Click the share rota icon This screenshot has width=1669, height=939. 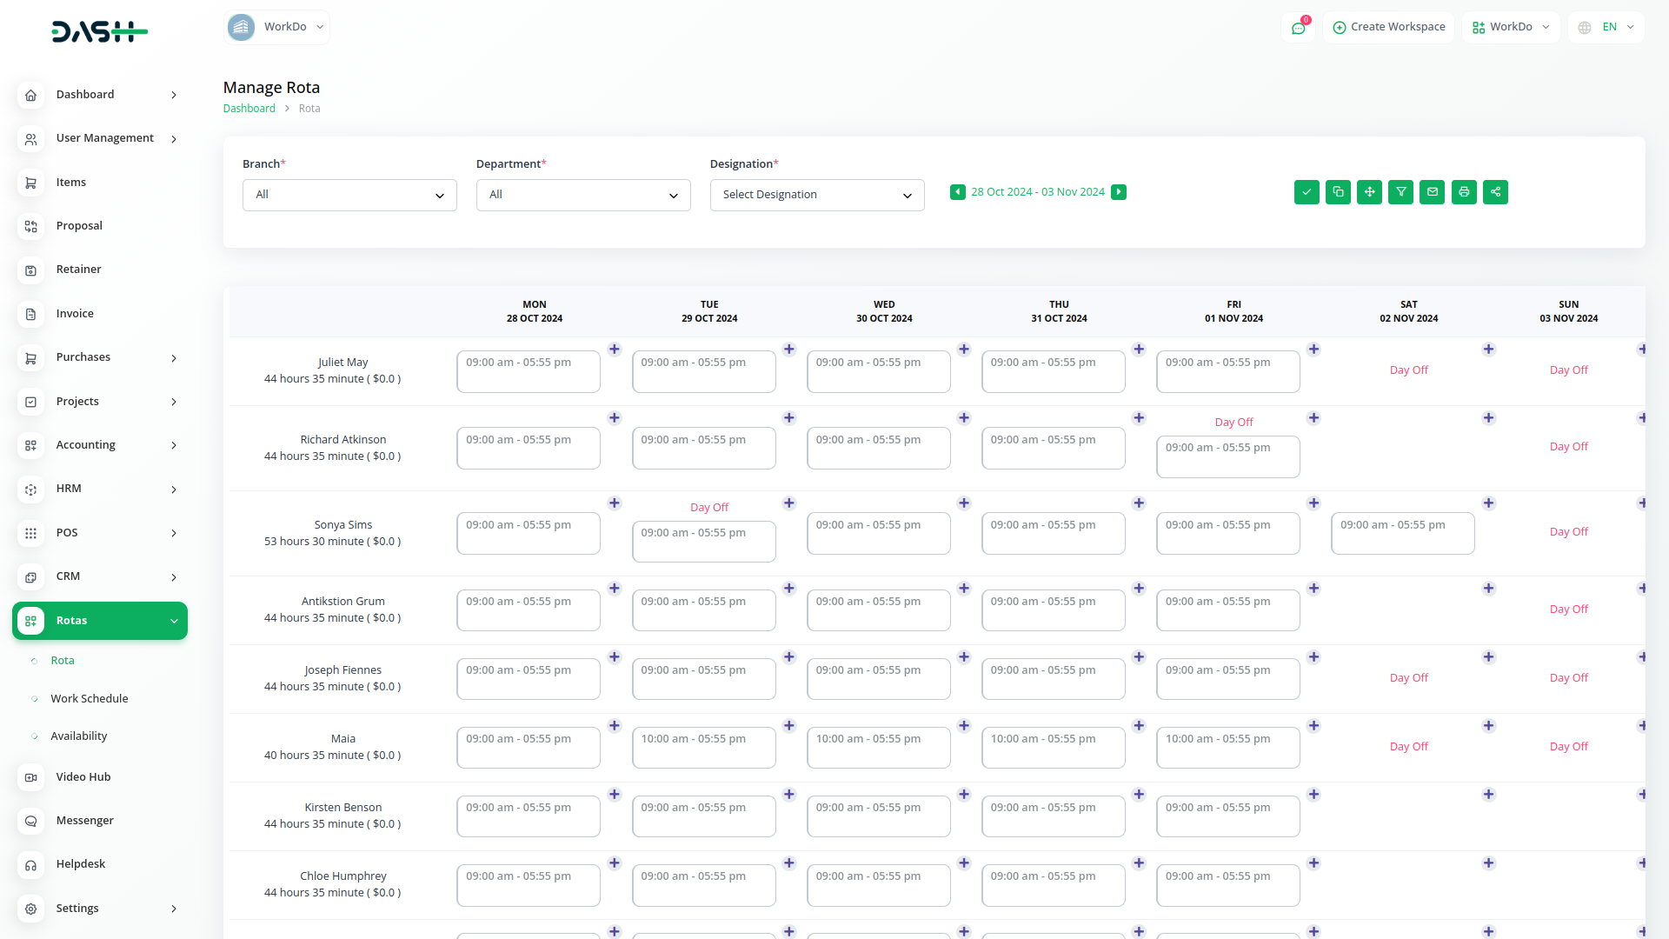pos(1495,192)
